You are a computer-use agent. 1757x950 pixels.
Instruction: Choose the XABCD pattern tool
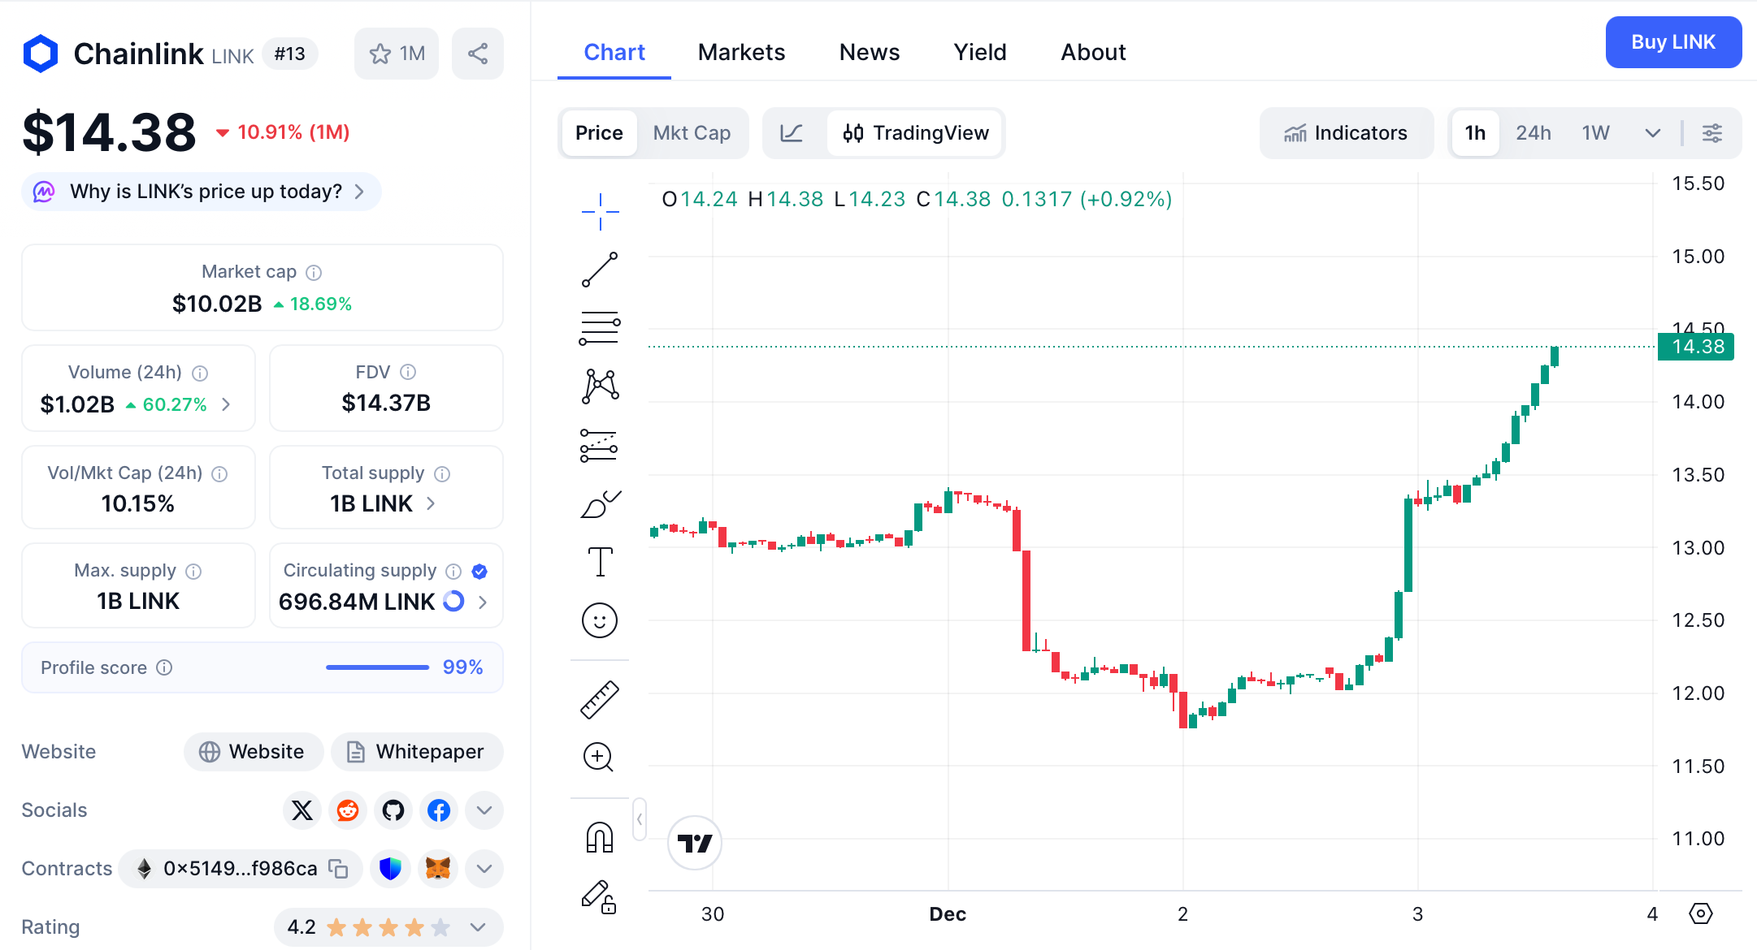(x=599, y=386)
